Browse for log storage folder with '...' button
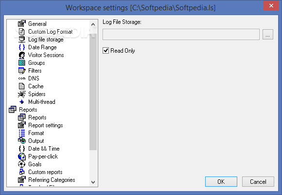This screenshot has width=282, height=195. coord(268,34)
